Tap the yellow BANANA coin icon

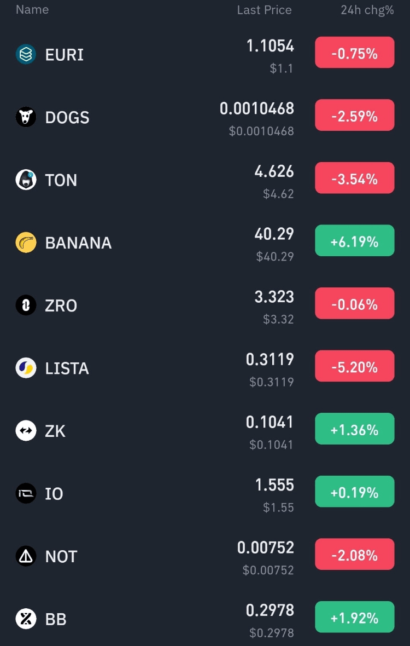[x=26, y=243]
